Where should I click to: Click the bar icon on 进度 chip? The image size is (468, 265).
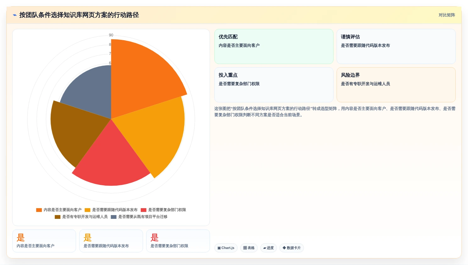[x=265, y=248]
